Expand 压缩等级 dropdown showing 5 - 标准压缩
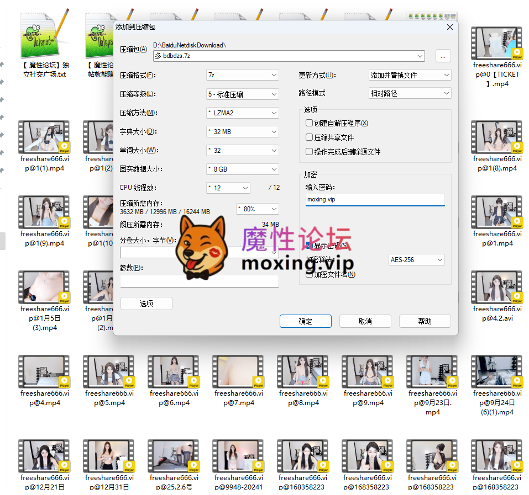The image size is (529, 495). click(x=243, y=94)
